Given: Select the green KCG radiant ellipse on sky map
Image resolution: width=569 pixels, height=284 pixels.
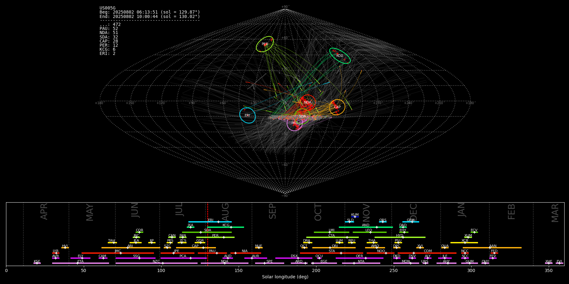Looking at the screenshot, I should [x=340, y=56].
